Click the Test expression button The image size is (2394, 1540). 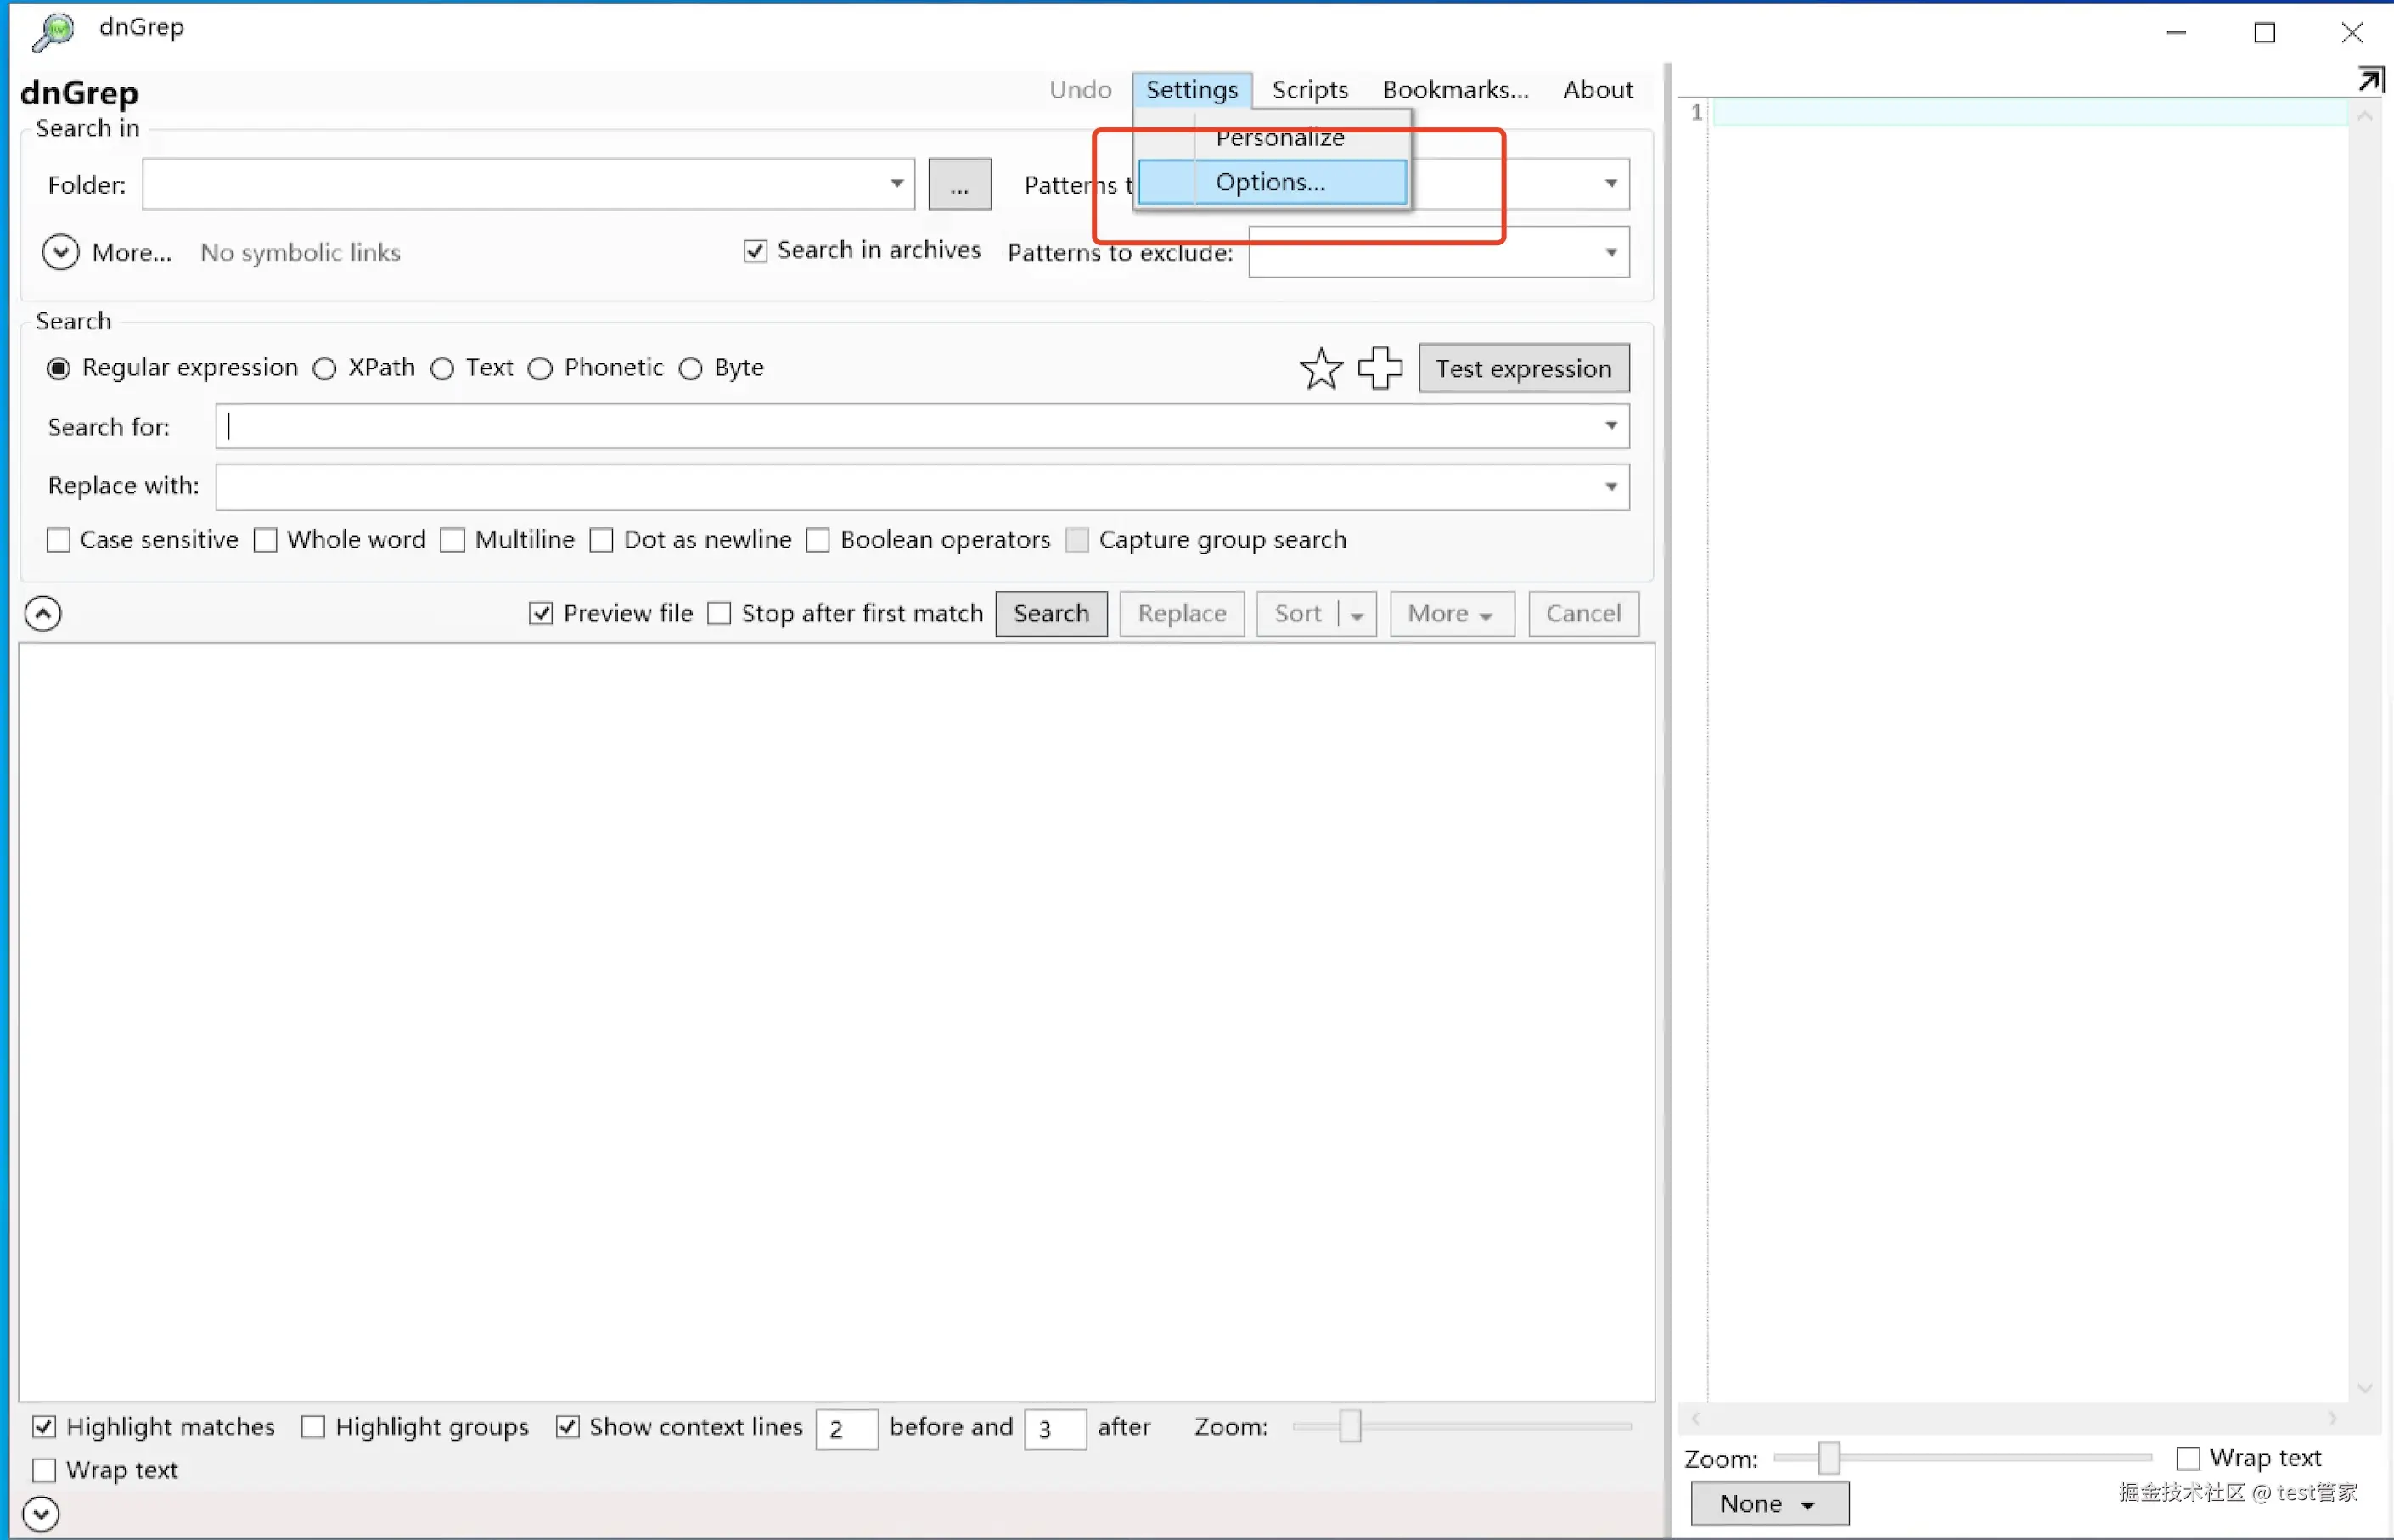(1523, 369)
